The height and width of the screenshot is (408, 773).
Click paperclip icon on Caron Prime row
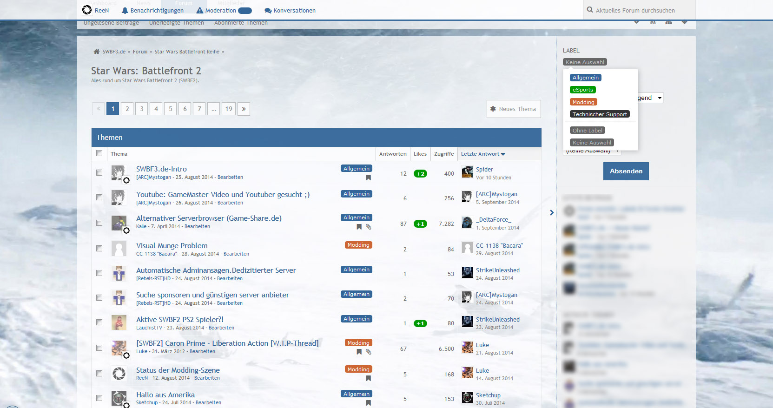click(x=368, y=352)
